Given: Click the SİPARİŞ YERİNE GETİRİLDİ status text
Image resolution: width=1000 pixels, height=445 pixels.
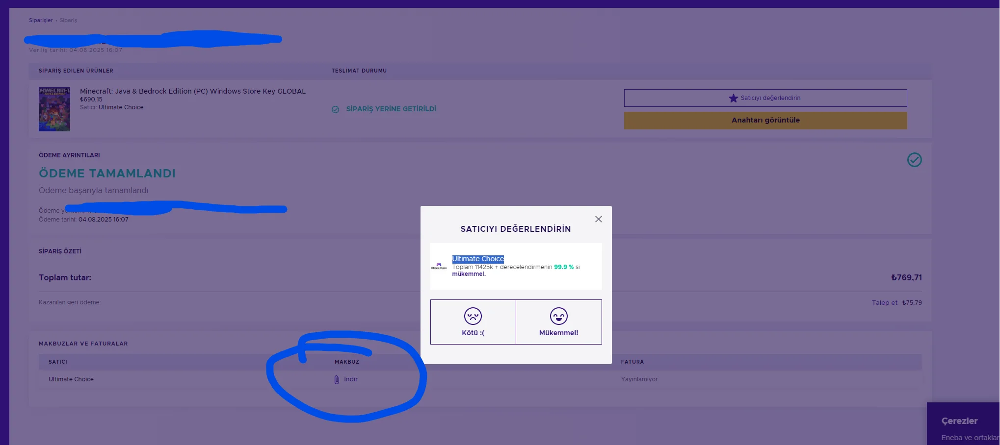Looking at the screenshot, I should [391, 109].
